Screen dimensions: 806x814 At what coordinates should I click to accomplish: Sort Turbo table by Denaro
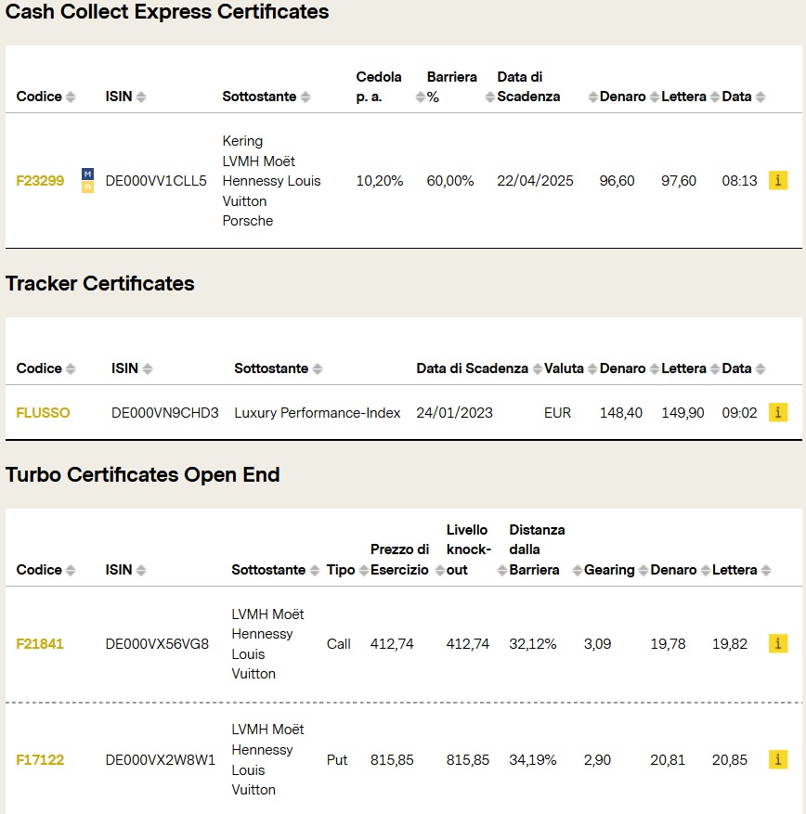coord(706,571)
